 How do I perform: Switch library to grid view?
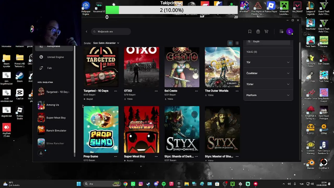coord(230,43)
